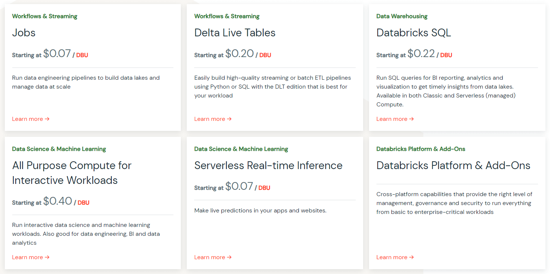Click the DBU label next to $0.22 price
This screenshot has height=274, width=551.
click(446, 55)
